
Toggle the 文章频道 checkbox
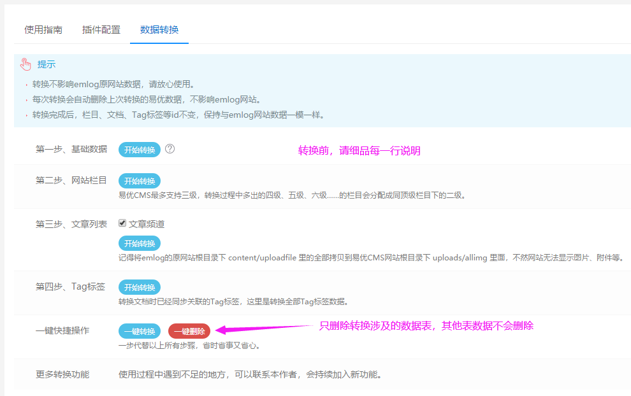pyautogui.click(x=122, y=223)
